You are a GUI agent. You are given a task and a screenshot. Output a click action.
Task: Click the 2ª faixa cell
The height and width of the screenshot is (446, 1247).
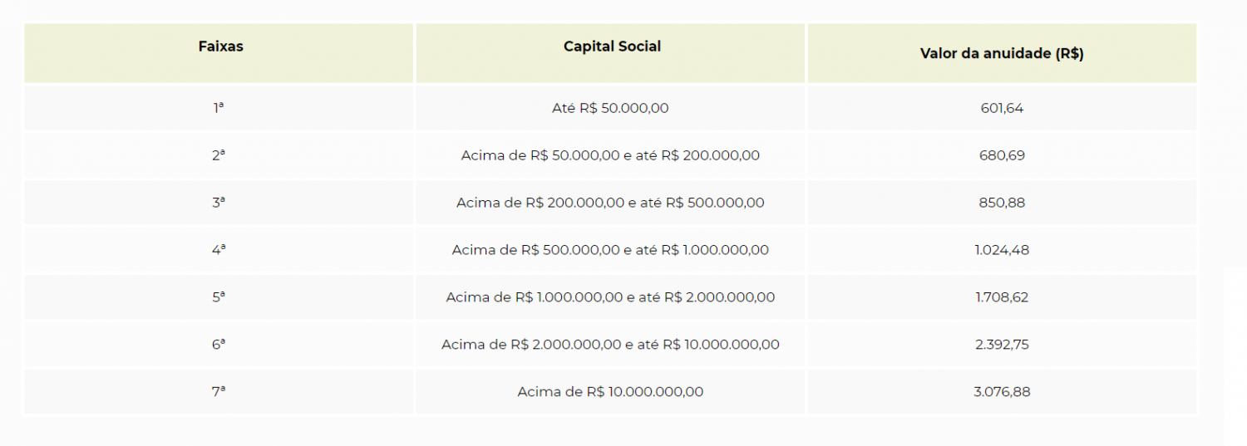click(x=219, y=155)
